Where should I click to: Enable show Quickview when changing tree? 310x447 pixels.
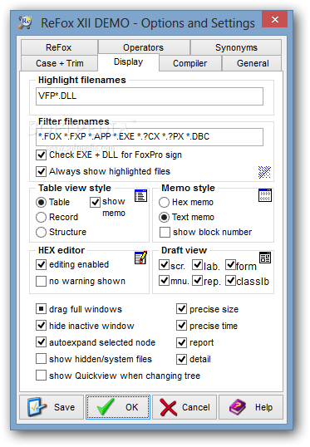[x=41, y=376]
